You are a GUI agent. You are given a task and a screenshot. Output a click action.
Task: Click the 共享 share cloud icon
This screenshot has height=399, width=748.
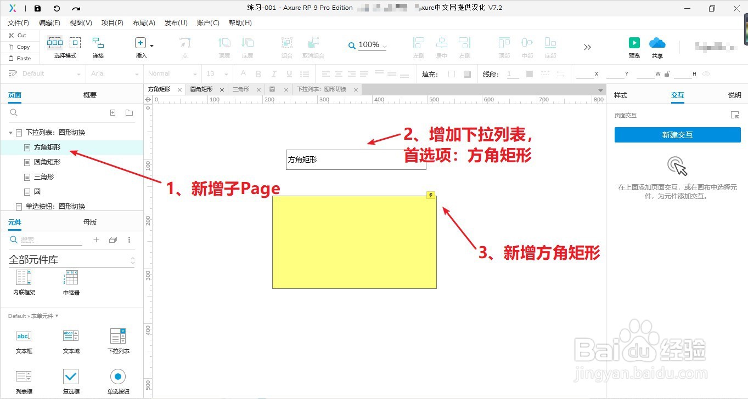[657, 43]
